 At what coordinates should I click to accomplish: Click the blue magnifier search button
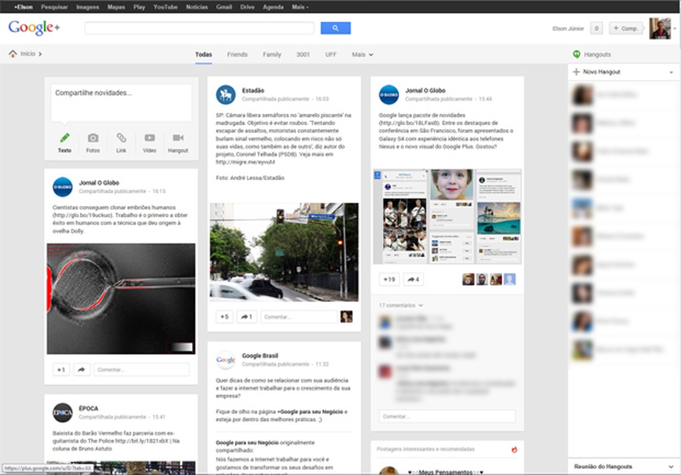[x=335, y=28]
